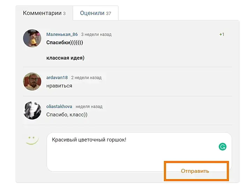Open the oliastakhova username link
The image size is (245, 185).
pyautogui.click(x=59, y=107)
